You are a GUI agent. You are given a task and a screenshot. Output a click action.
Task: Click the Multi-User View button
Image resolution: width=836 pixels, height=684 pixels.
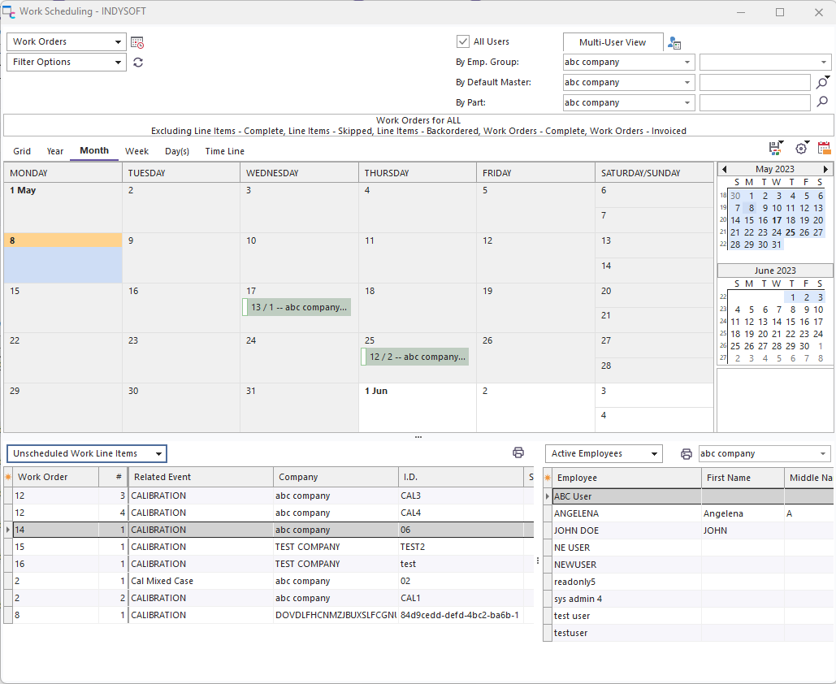point(613,42)
